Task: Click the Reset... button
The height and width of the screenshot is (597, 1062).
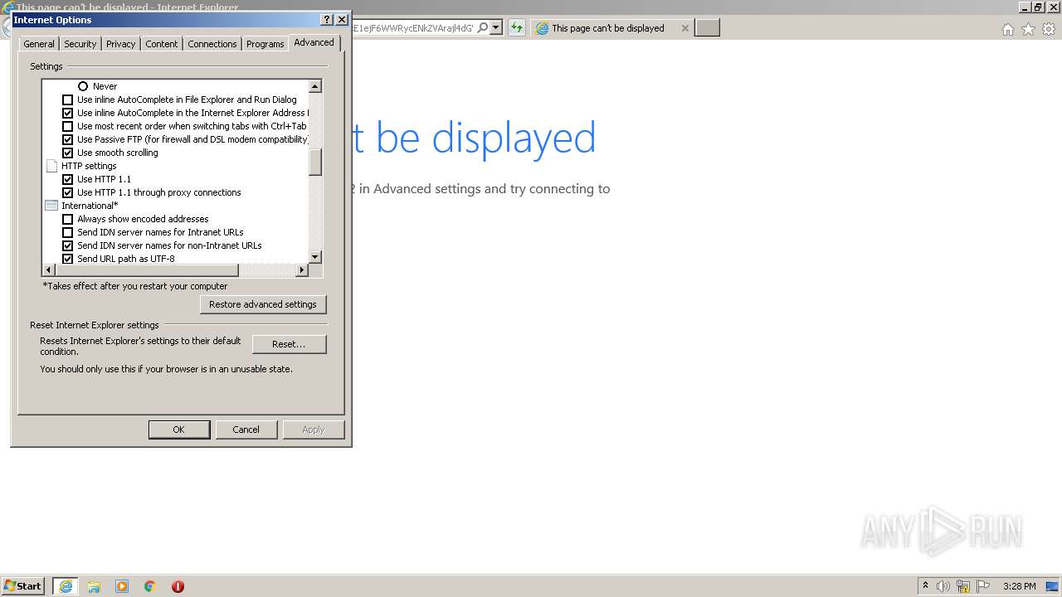Action: [289, 344]
